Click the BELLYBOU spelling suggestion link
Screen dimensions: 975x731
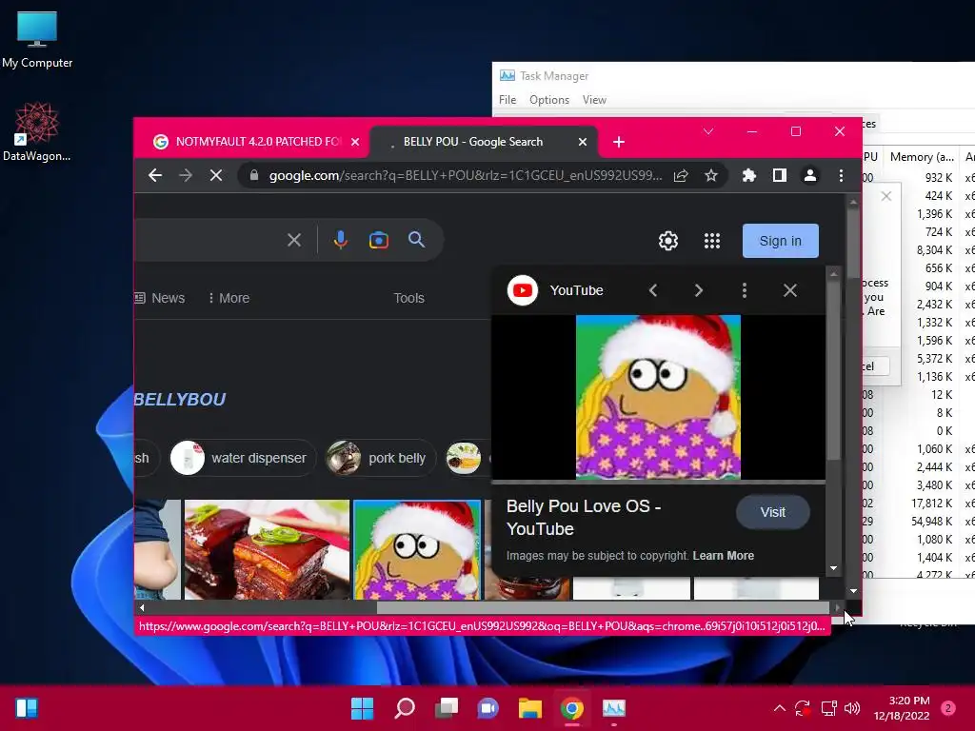point(180,399)
